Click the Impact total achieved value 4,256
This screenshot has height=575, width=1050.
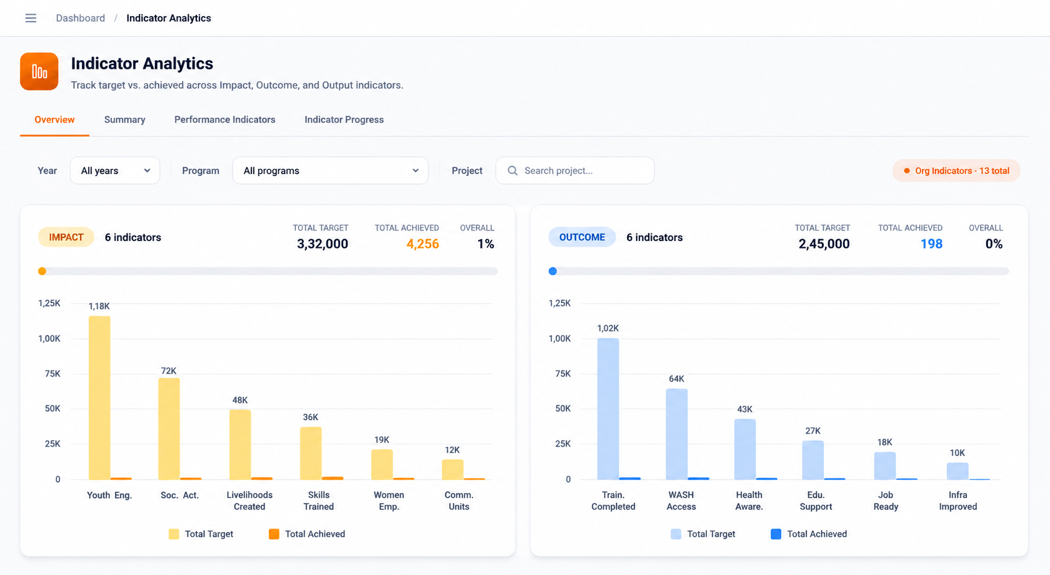coord(422,244)
